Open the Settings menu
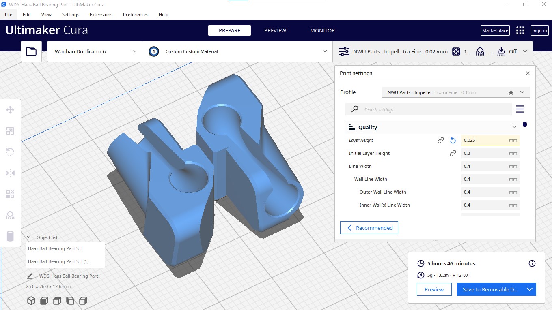552x310 pixels. click(x=71, y=15)
